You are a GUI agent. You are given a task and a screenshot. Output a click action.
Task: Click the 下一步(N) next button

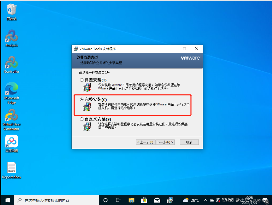point(165,142)
